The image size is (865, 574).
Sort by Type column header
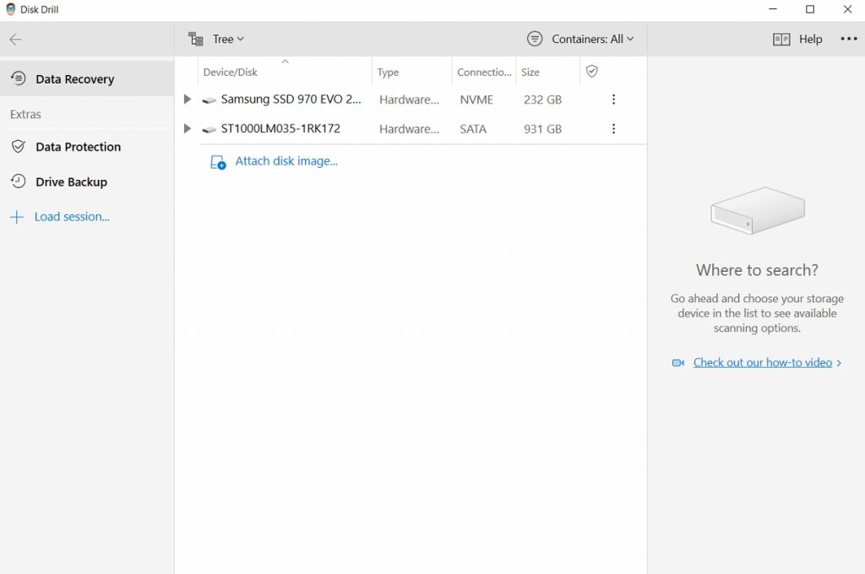click(412, 72)
